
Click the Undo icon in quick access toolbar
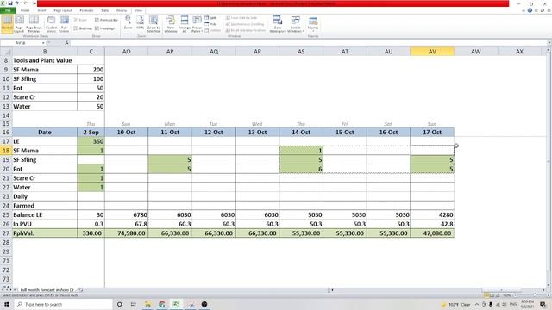pyautogui.click(x=17, y=3)
